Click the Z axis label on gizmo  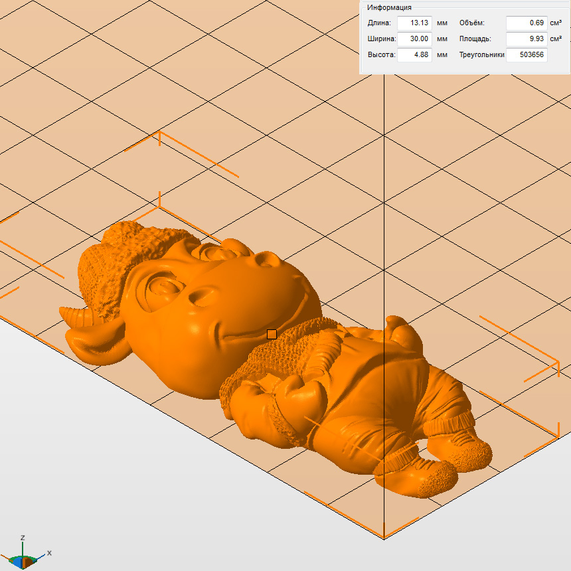pyautogui.click(x=23, y=538)
